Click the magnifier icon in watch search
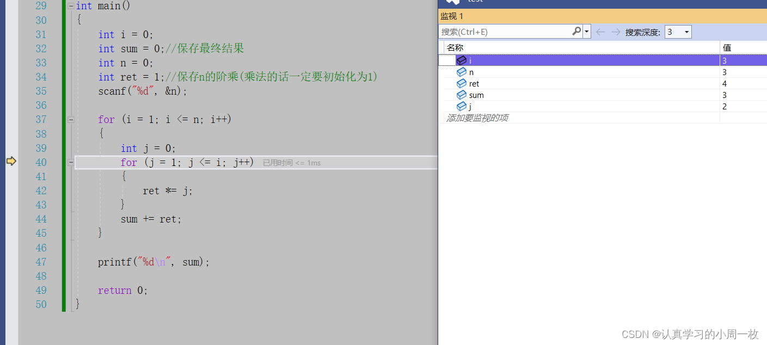The width and height of the screenshot is (767, 345). pos(576,32)
